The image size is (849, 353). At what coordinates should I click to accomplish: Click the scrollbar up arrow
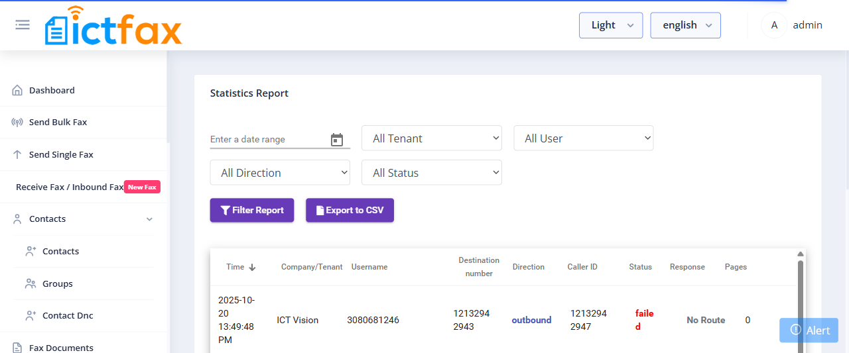pyautogui.click(x=801, y=254)
